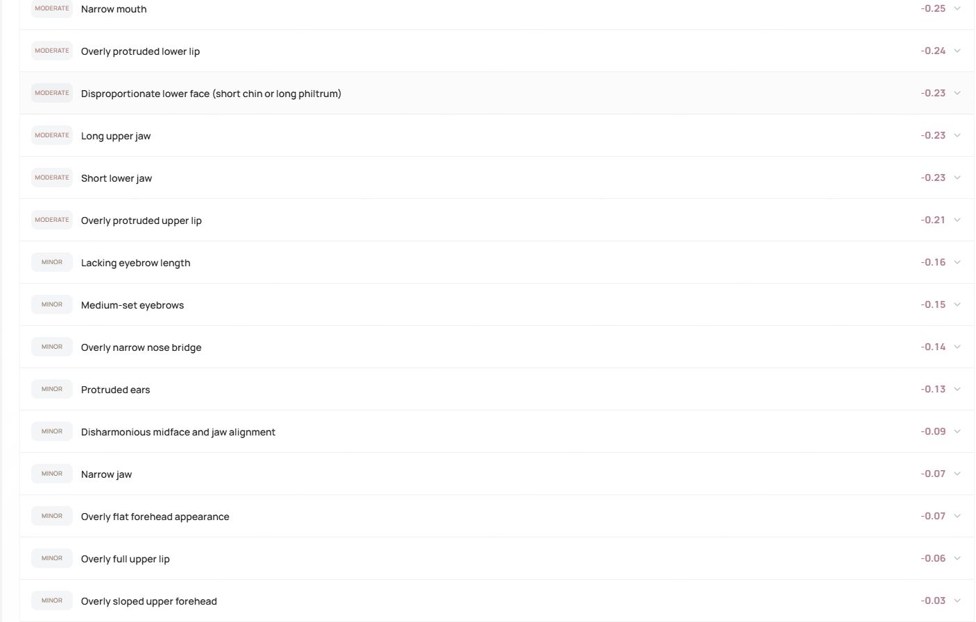Click the Protruded ears label
Image resolution: width=976 pixels, height=622 pixels.
click(x=115, y=390)
